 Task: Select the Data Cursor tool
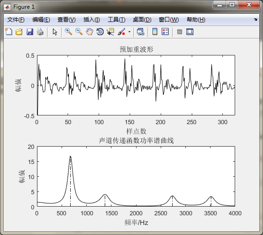click(x=110, y=32)
